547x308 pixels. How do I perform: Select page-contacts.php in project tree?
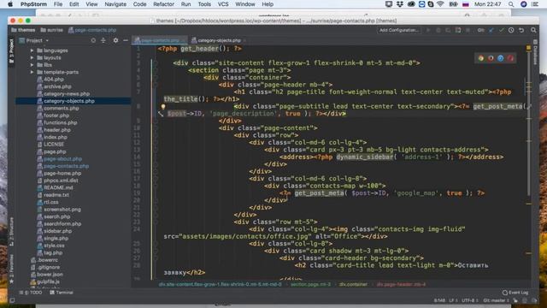[67, 166]
